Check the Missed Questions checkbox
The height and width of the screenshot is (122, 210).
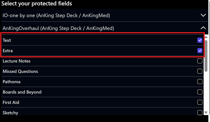tap(200, 71)
